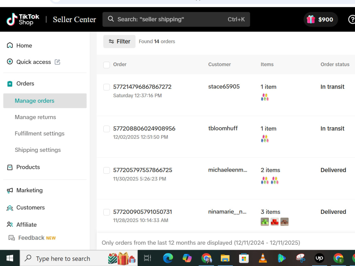Click the Order status column header
This screenshot has height=266, width=355.
coord(335,65)
